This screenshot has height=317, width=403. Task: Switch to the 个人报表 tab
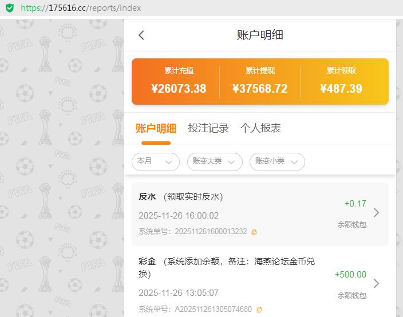[x=260, y=128]
